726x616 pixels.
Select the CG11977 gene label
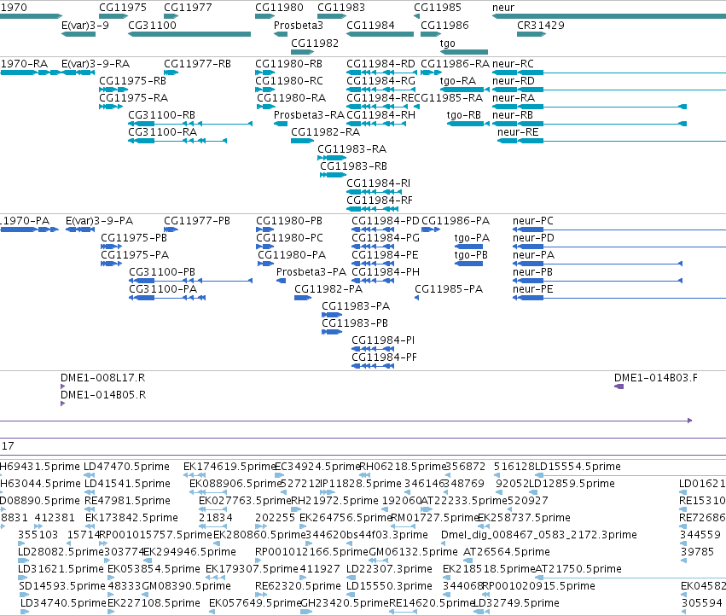point(188,8)
